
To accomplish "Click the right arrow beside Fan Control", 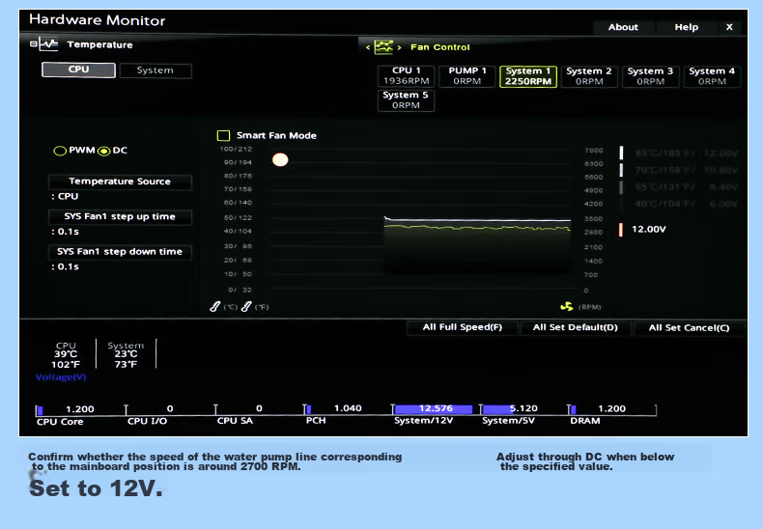I will coord(400,47).
